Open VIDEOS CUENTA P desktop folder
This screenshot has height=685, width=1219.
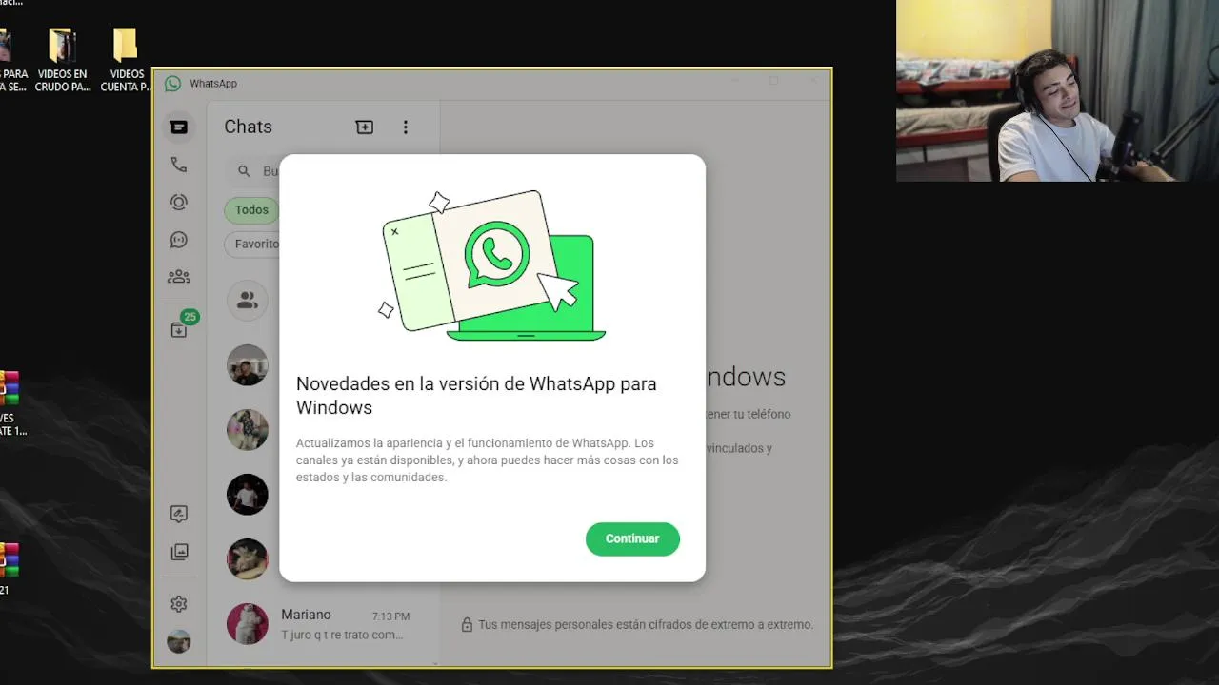tap(126, 60)
